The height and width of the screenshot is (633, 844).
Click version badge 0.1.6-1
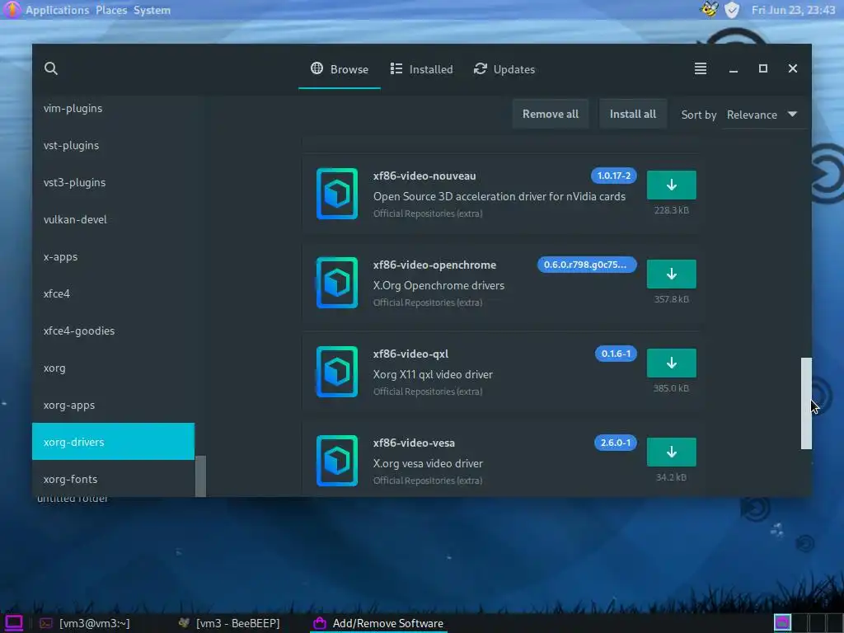click(x=616, y=354)
